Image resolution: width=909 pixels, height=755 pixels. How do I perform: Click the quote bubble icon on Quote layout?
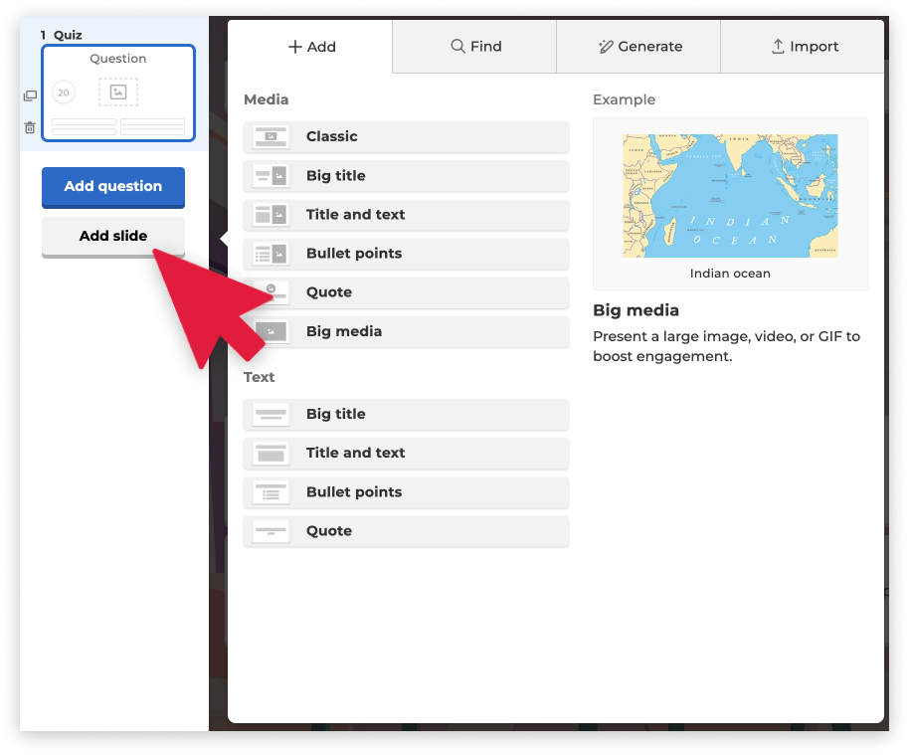click(x=271, y=291)
